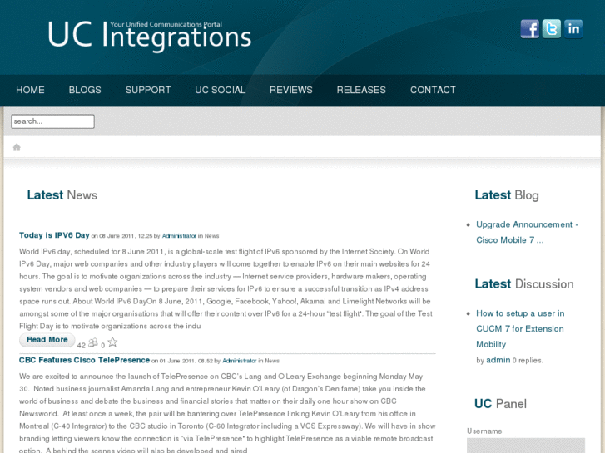Screen dimensions: 605x453
Task: Open CBC Features Cisco TelePresence article
Action: [85, 360]
